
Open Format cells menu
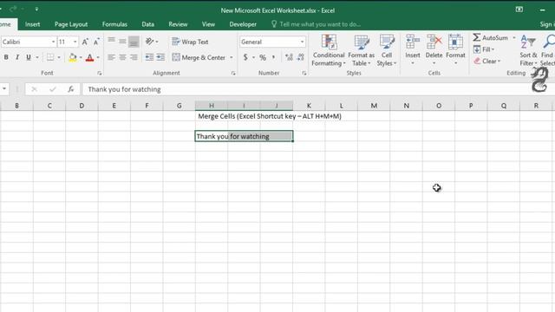(455, 50)
